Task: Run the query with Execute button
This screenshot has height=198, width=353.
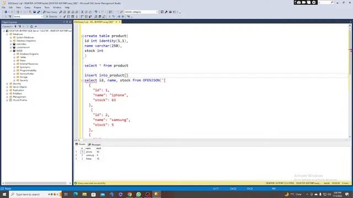Action: (x=51, y=16)
